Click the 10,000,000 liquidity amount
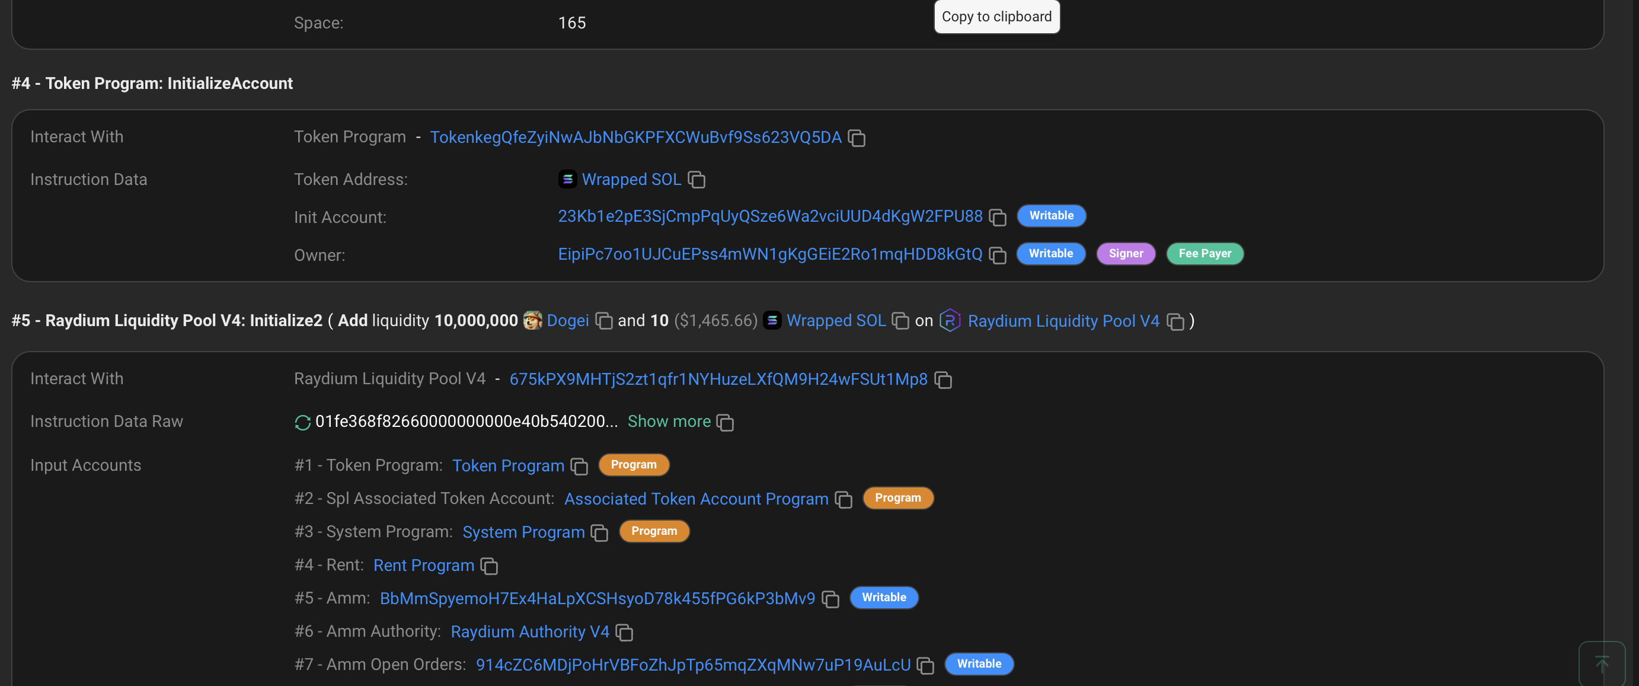Viewport: 1639px width, 686px height. [476, 320]
